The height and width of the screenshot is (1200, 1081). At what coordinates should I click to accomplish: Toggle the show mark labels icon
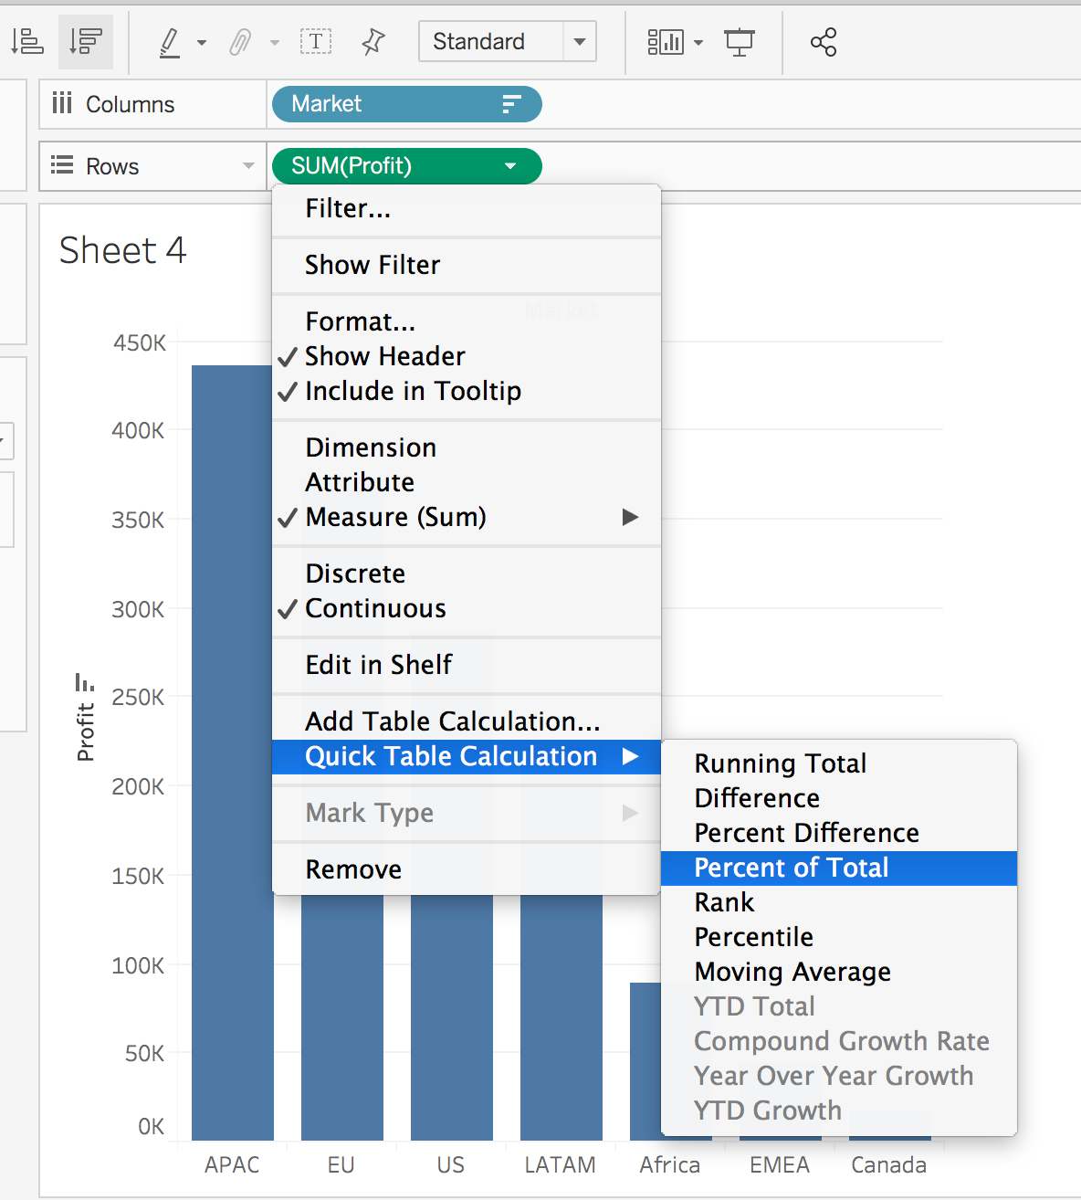click(x=316, y=41)
